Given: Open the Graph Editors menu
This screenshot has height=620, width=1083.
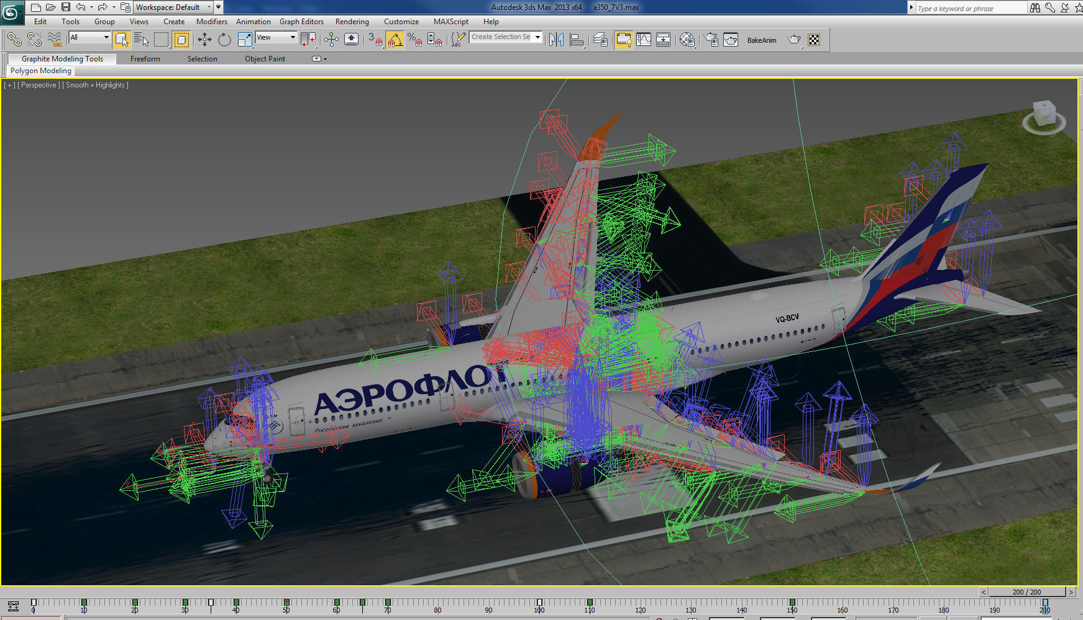Looking at the screenshot, I should (x=301, y=22).
